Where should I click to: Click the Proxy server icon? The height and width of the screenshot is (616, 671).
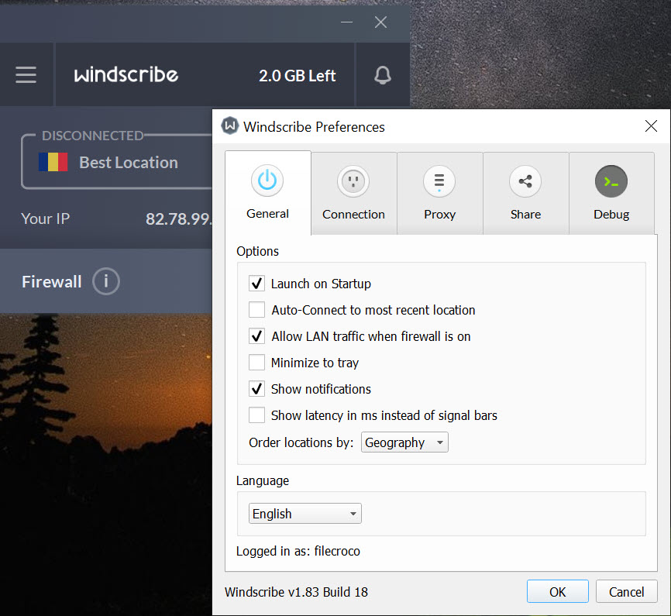[x=439, y=181]
